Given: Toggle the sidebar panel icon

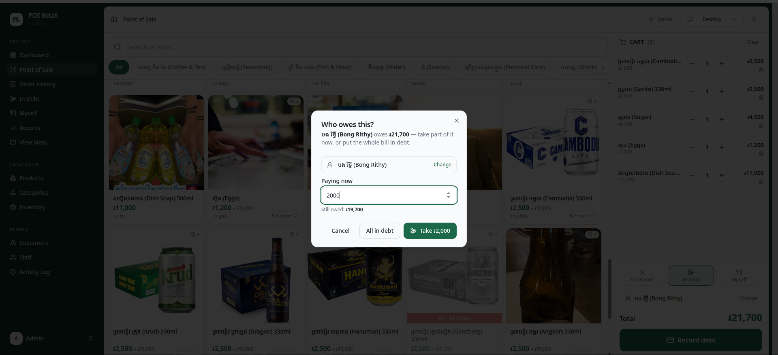Looking at the screenshot, I should tap(114, 19).
